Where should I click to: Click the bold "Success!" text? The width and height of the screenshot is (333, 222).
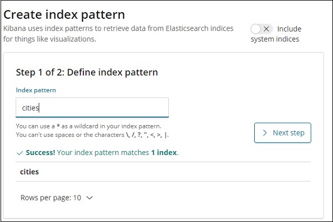pos(40,152)
